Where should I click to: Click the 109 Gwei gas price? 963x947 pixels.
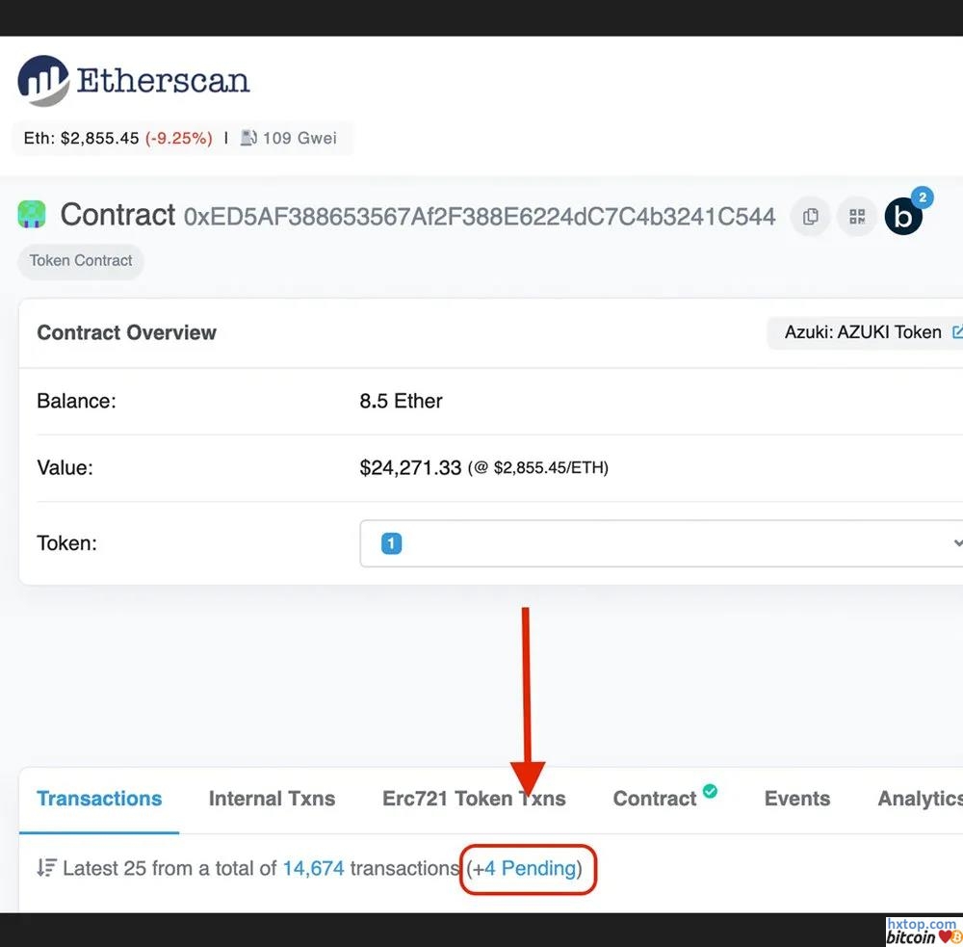pos(299,138)
